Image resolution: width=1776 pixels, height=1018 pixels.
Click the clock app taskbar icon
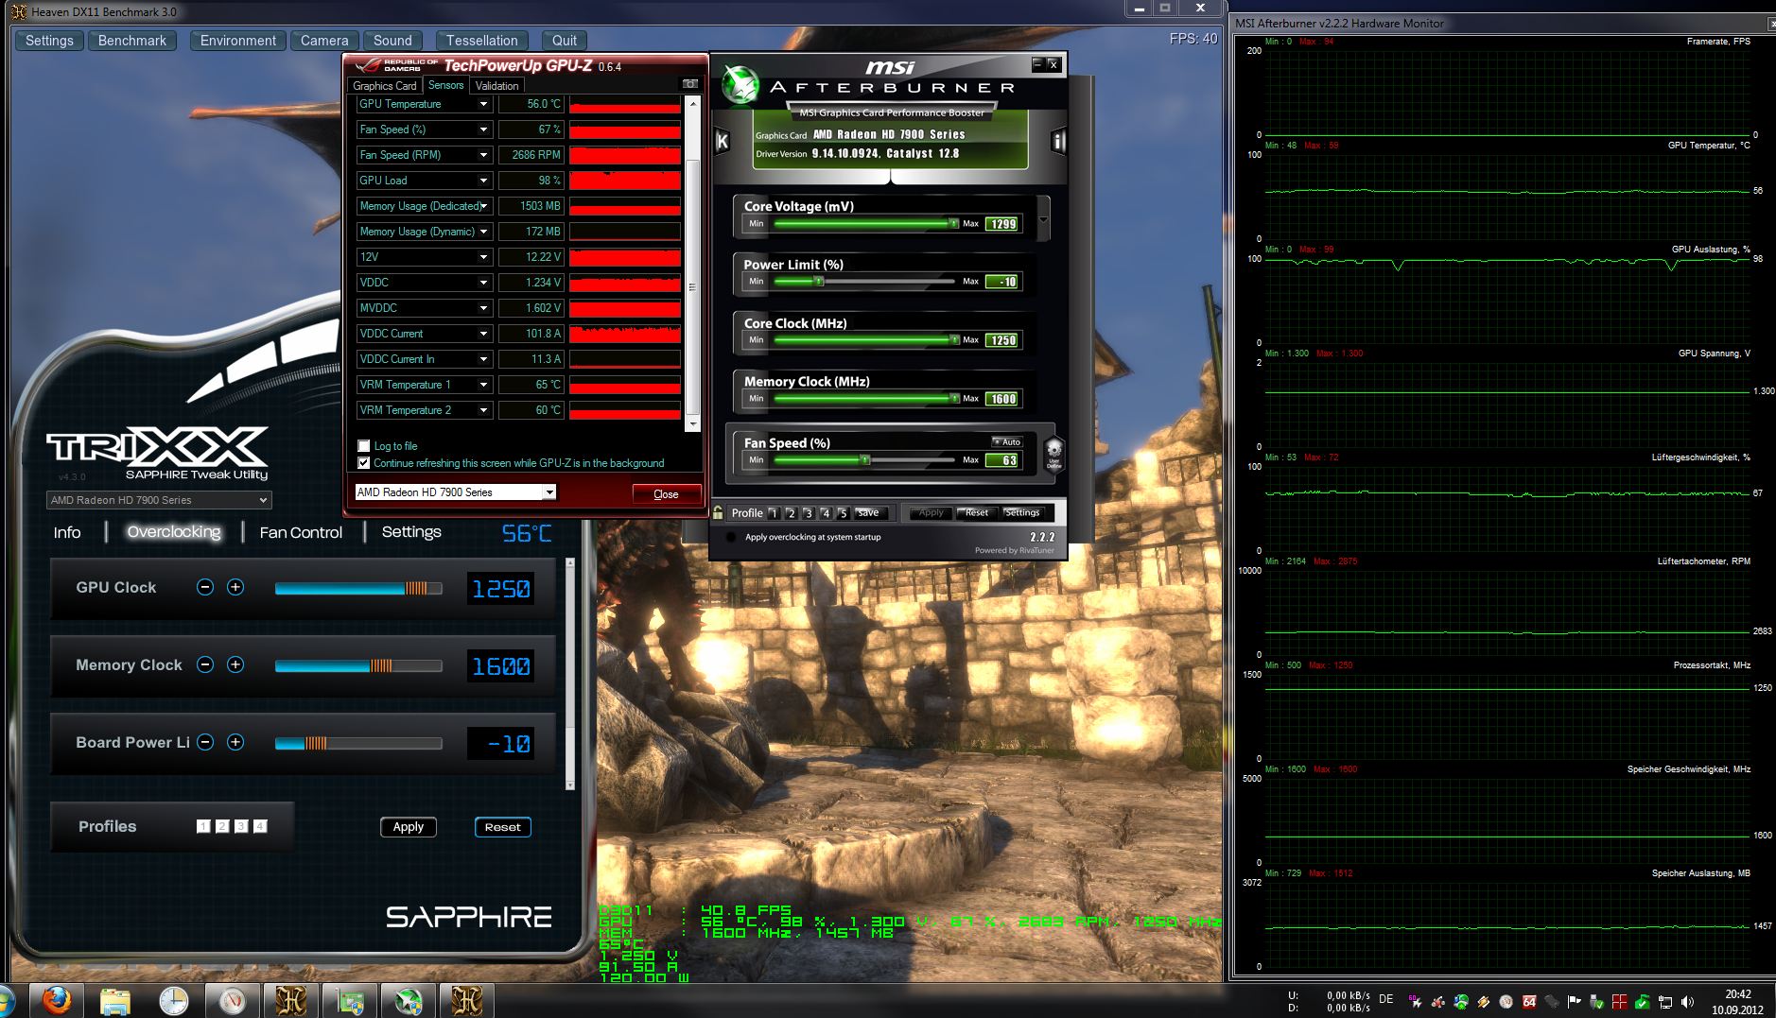[x=174, y=1000]
